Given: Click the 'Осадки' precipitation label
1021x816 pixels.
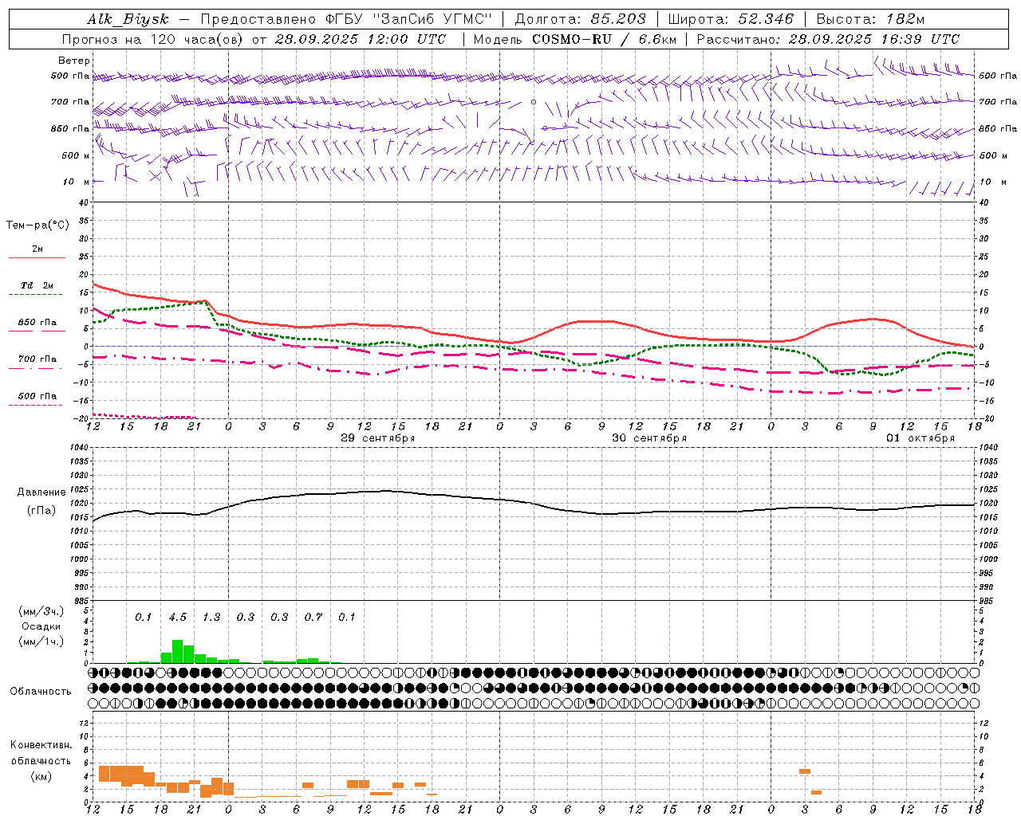Looking at the screenshot, I should (x=41, y=626).
